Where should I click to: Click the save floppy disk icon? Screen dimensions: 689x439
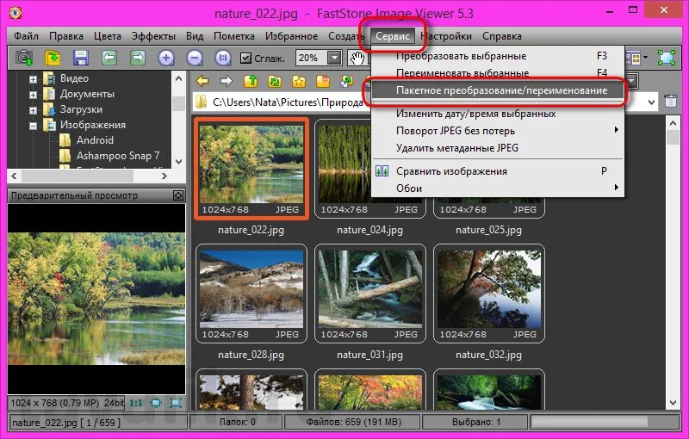tap(81, 58)
